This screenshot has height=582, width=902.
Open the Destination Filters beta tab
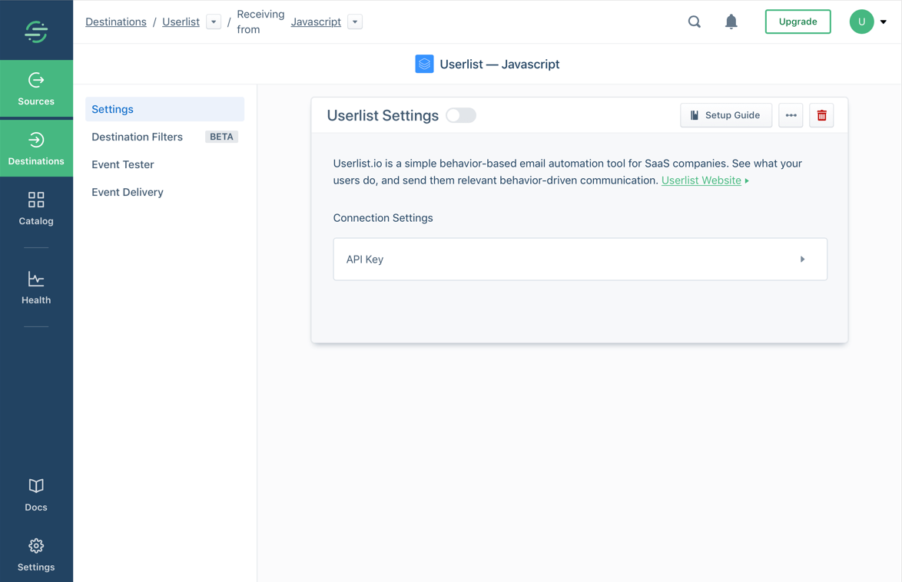(x=137, y=137)
